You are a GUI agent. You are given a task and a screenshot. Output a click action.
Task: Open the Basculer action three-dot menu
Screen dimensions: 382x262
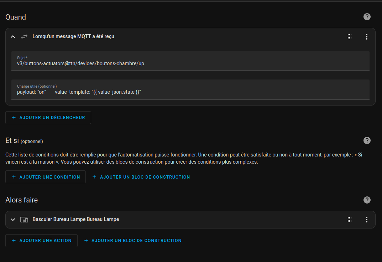(367, 220)
